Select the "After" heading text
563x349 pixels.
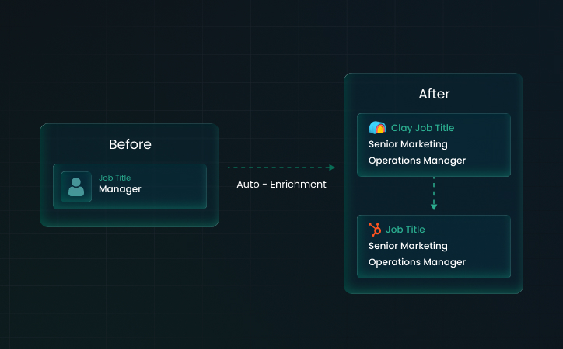pos(434,94)
